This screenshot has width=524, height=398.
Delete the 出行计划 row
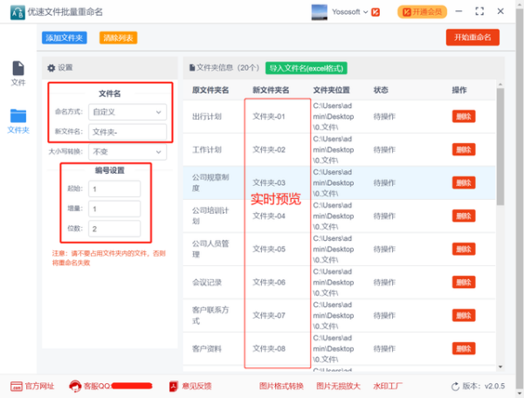pos(464,116)
